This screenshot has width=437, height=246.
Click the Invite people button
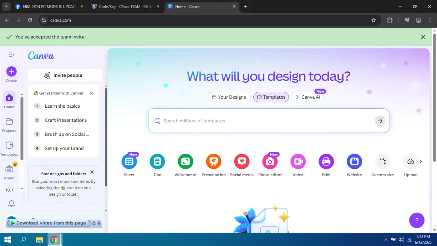(65, 75)
